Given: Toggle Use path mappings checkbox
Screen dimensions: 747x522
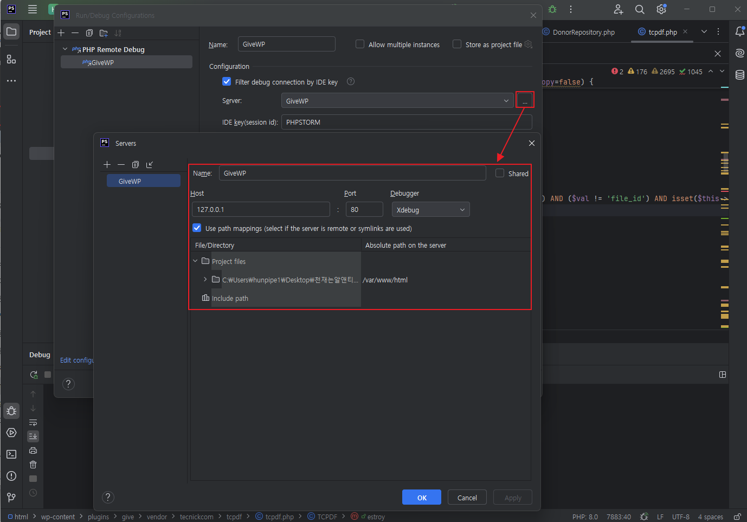Looking at the screenshot, I should click(x=197, y=228).
